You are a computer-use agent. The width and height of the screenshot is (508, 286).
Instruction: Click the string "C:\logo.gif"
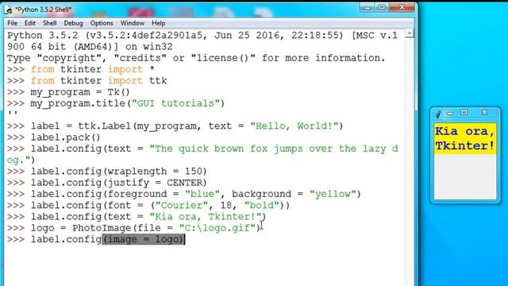(x=217, y=228)
